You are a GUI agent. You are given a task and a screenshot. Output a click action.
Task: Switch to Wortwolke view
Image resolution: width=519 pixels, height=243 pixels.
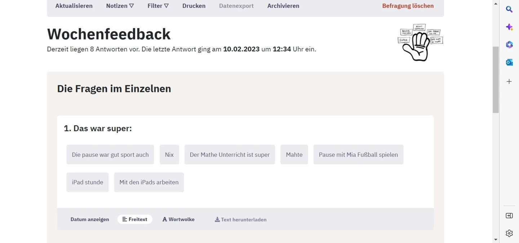tap(178, 219)
